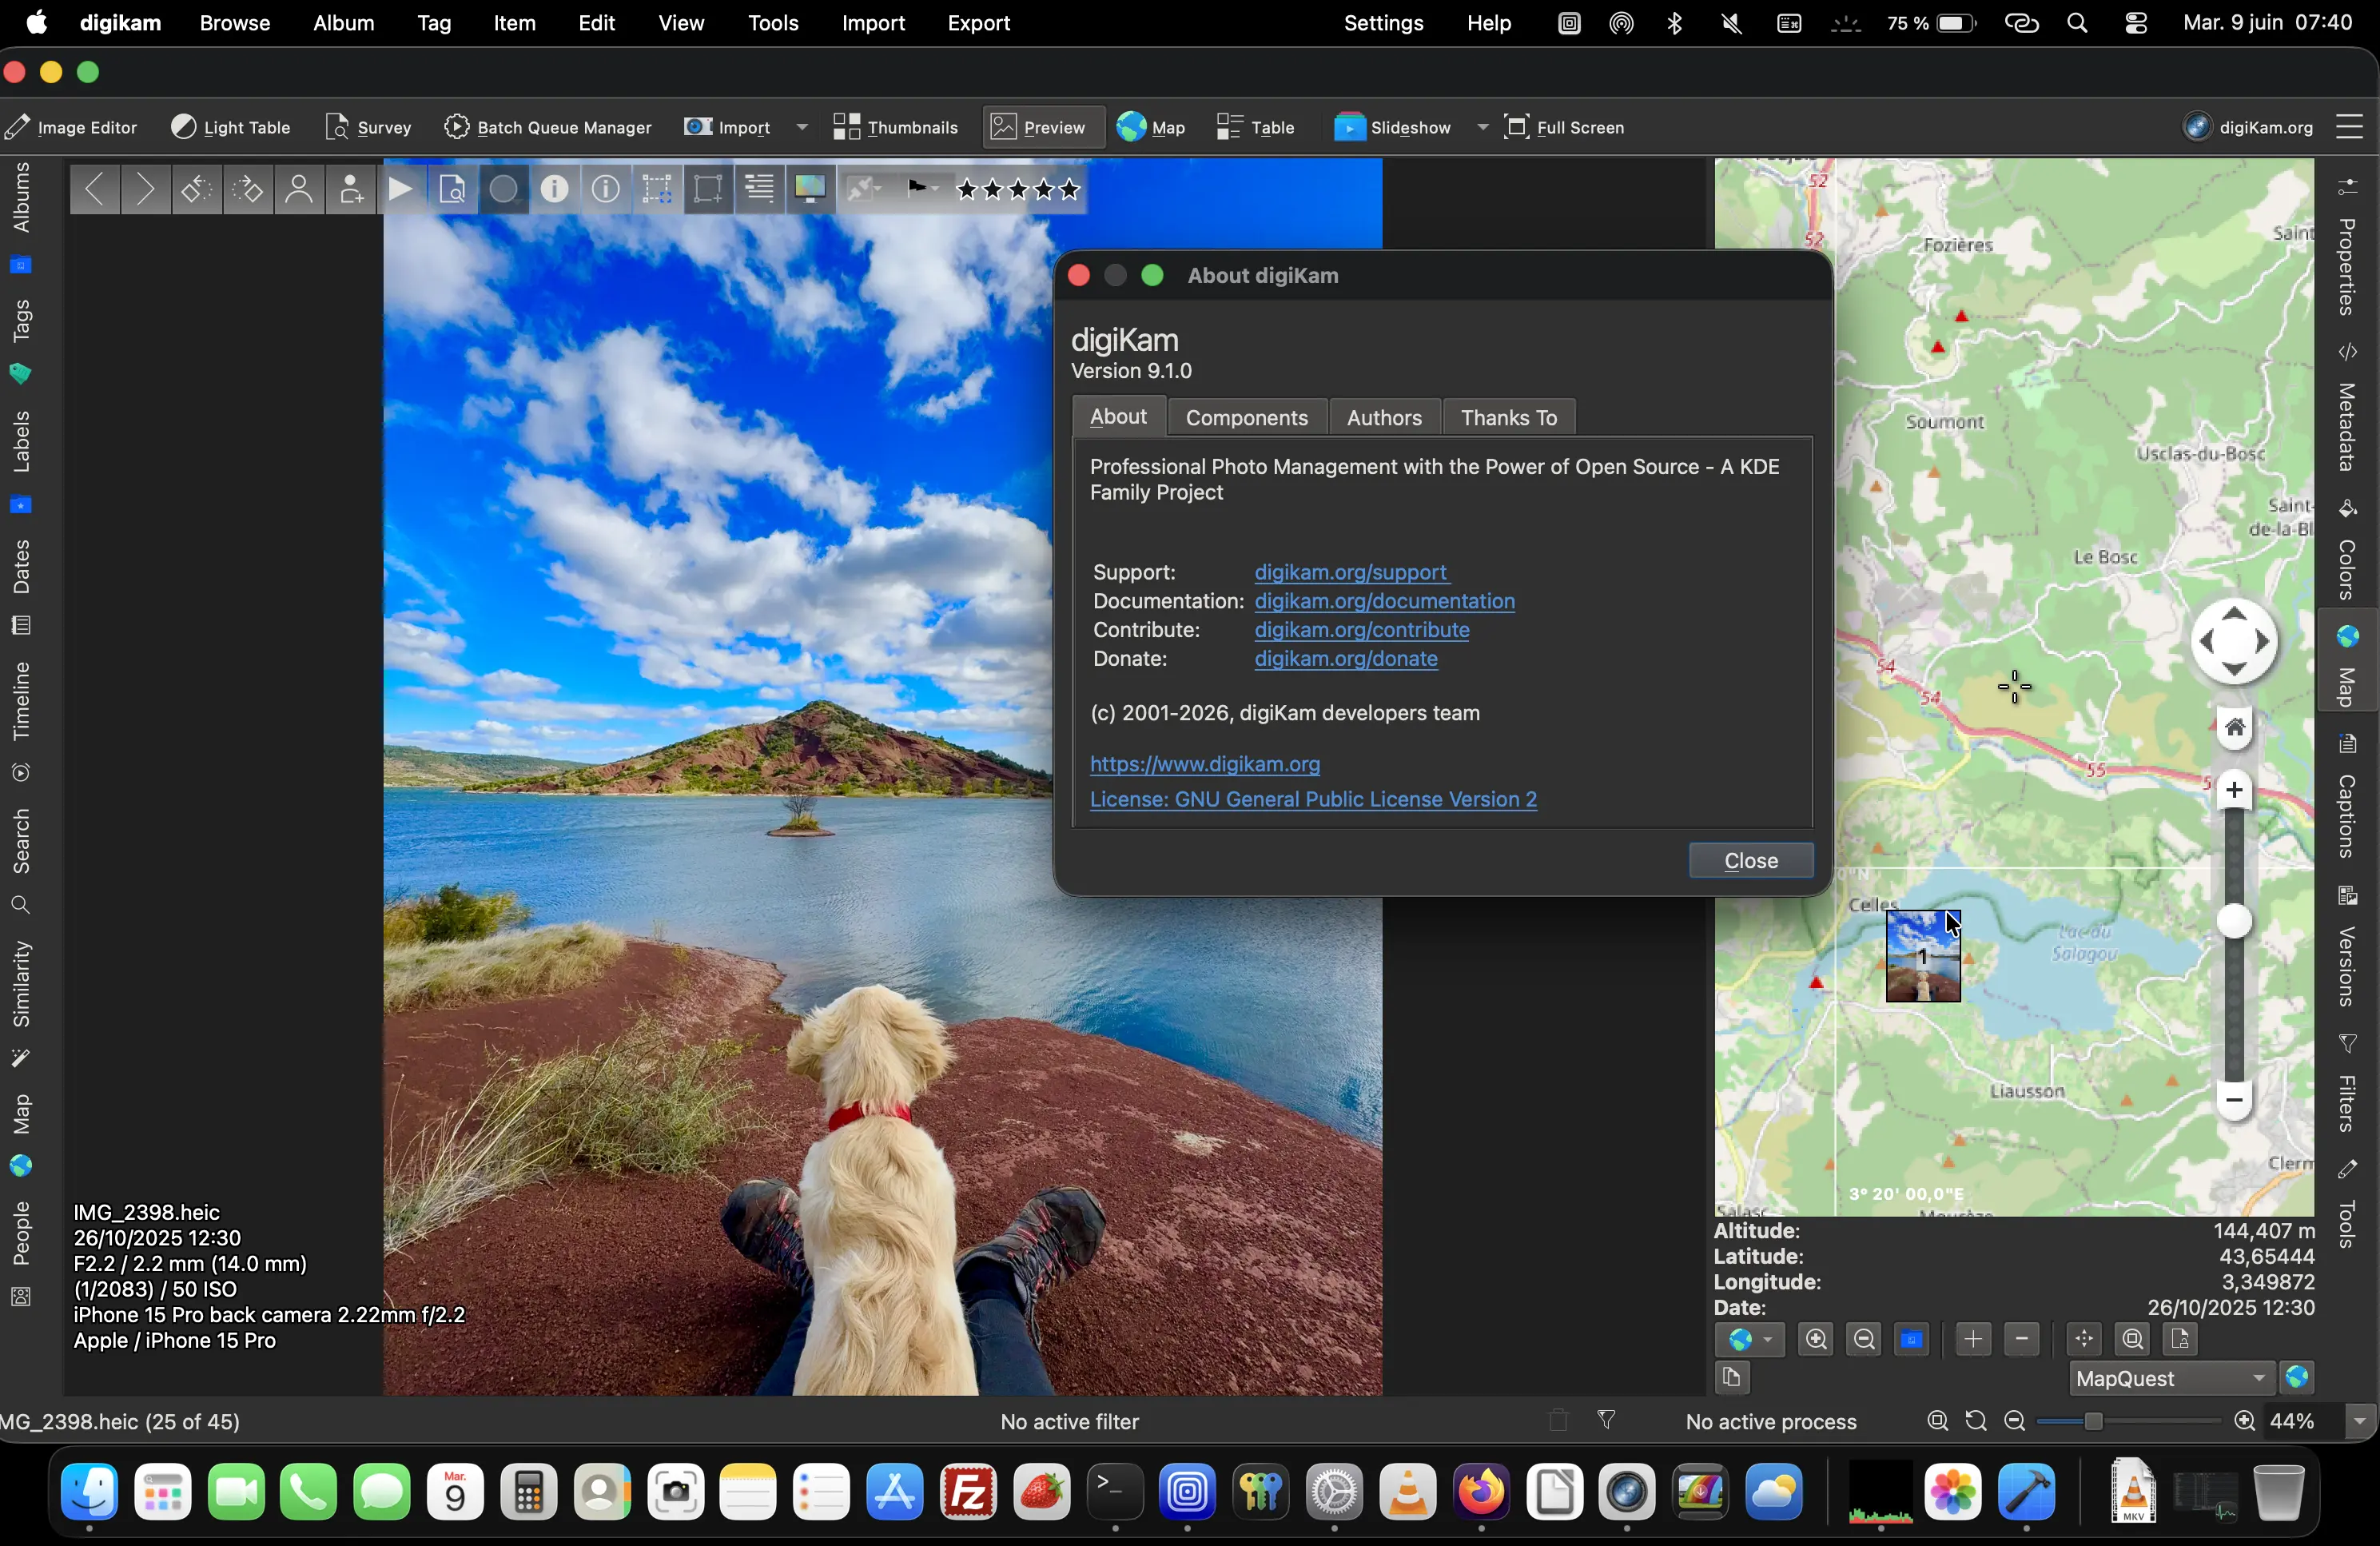Click the map vertical zoom slider handle

[x=2234, y=921]
